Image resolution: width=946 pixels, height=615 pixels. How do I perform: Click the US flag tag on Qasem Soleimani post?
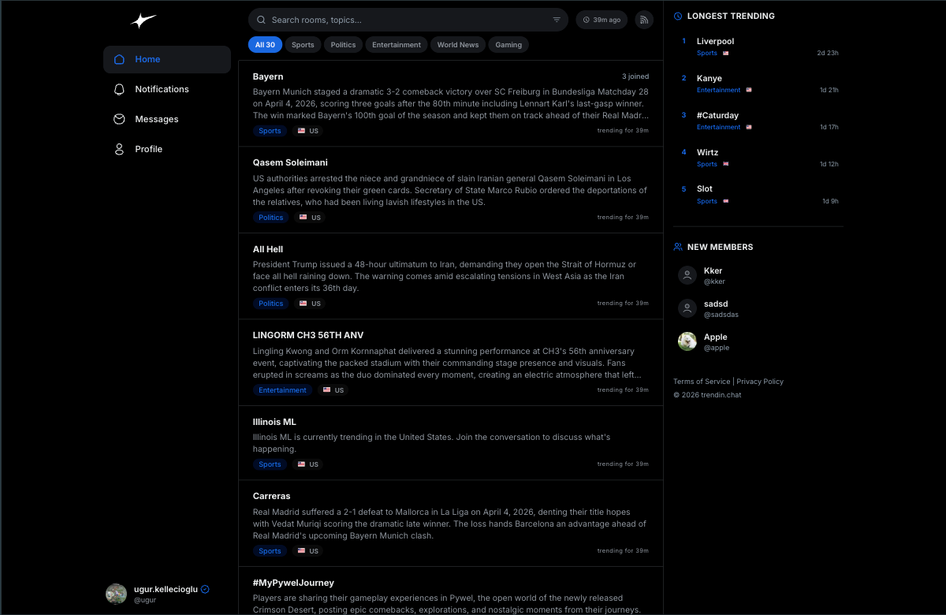[310, 218]
